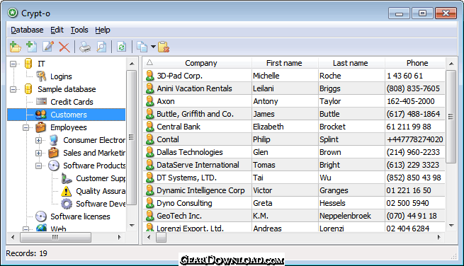Open the Help menu
464x266 pixels.
click(x=103, y=30)
